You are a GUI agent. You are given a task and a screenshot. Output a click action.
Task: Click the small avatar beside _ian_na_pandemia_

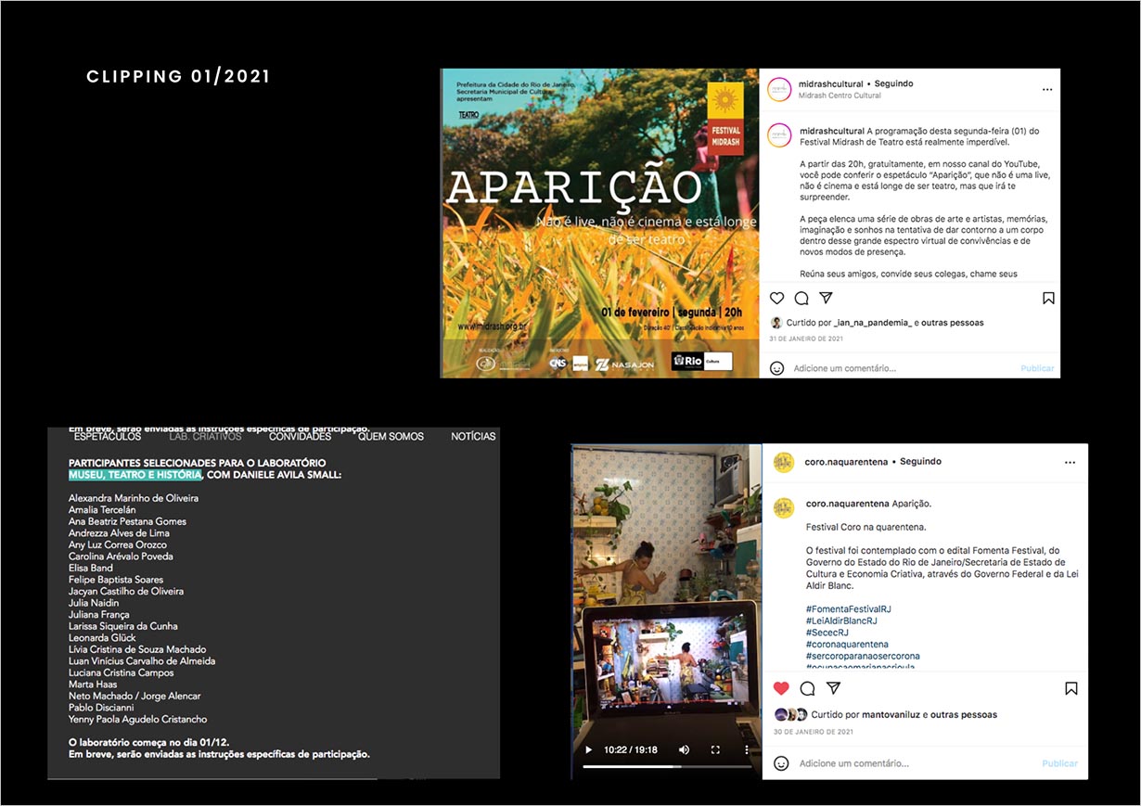click(776, 323)
